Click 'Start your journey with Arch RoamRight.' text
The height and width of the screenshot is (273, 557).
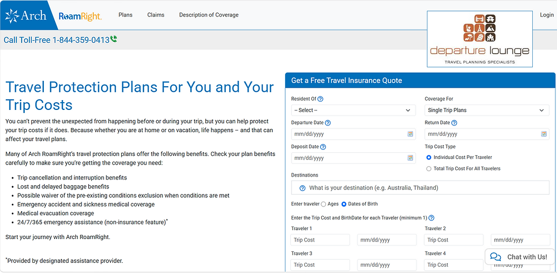(x=58, y=237)
